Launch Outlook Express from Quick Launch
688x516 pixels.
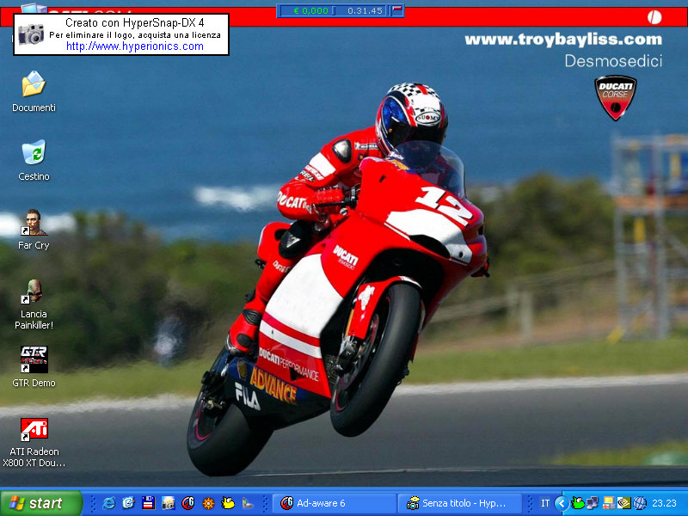(x=128, y=503)
